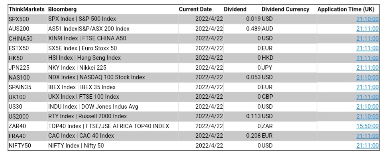Open the JPN225 application time link
This screenshot has height=152, width=387.
click(x=367, y=68)
